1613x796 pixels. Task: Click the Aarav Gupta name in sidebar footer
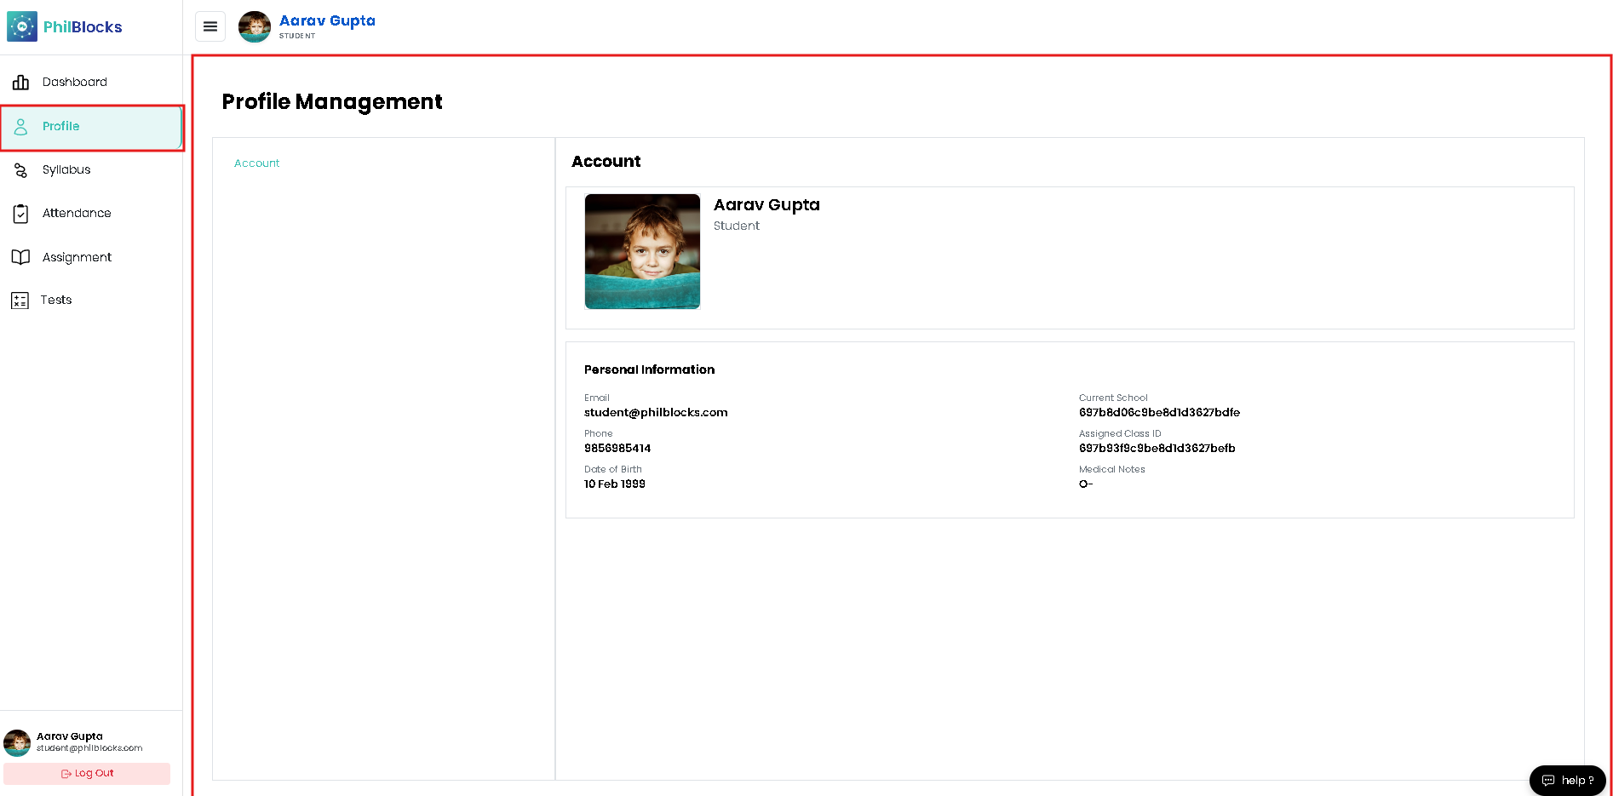point(70,736)
